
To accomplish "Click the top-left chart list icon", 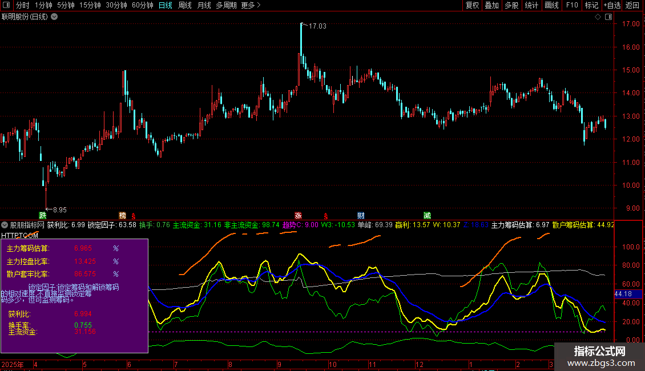I will tap(6, 5).
